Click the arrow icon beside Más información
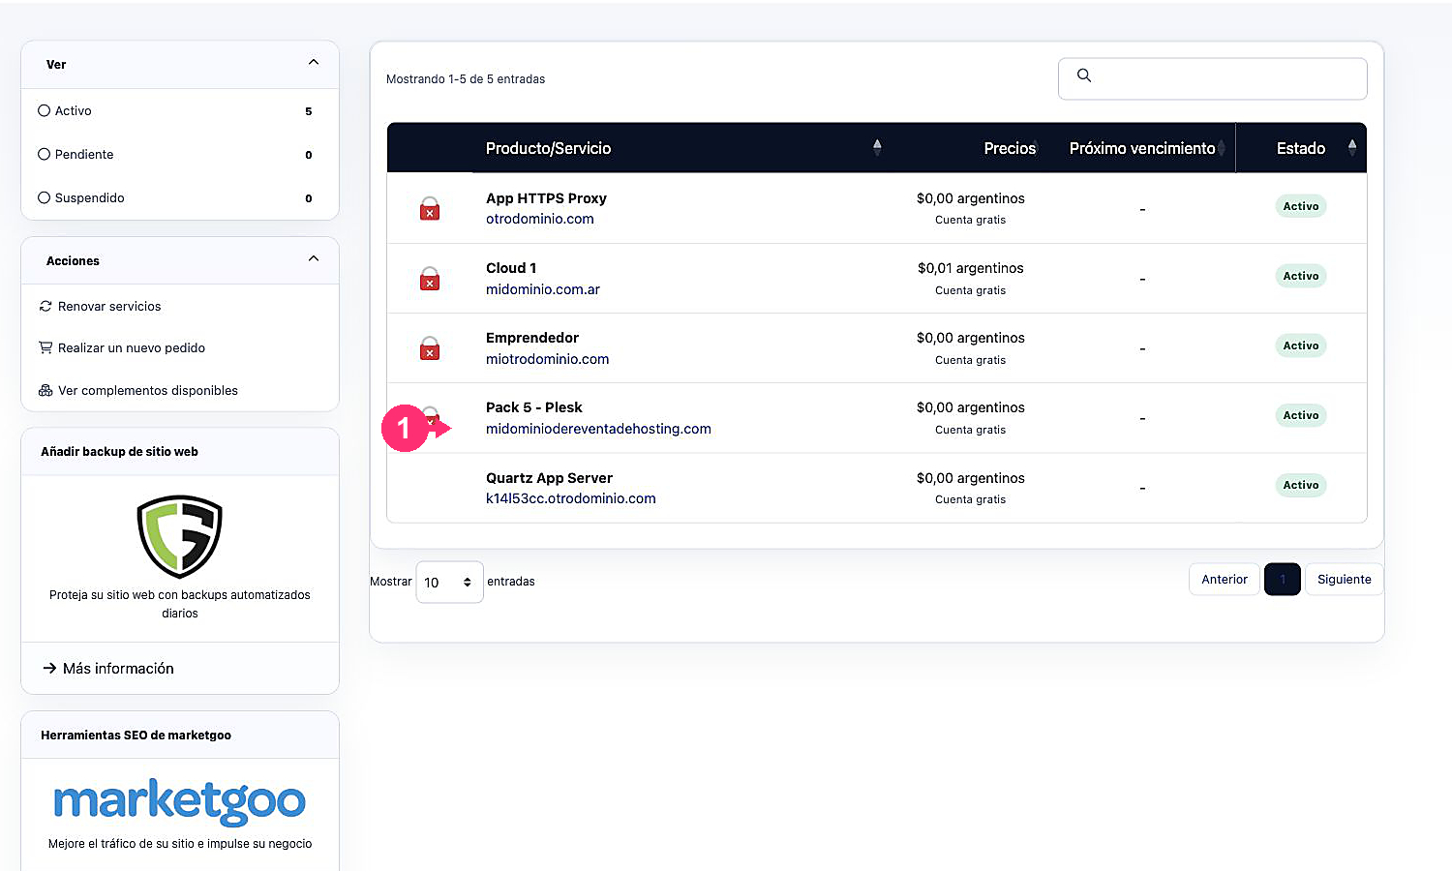The height and width of the screenshot is (871, 1452). [x=49, y=669]
